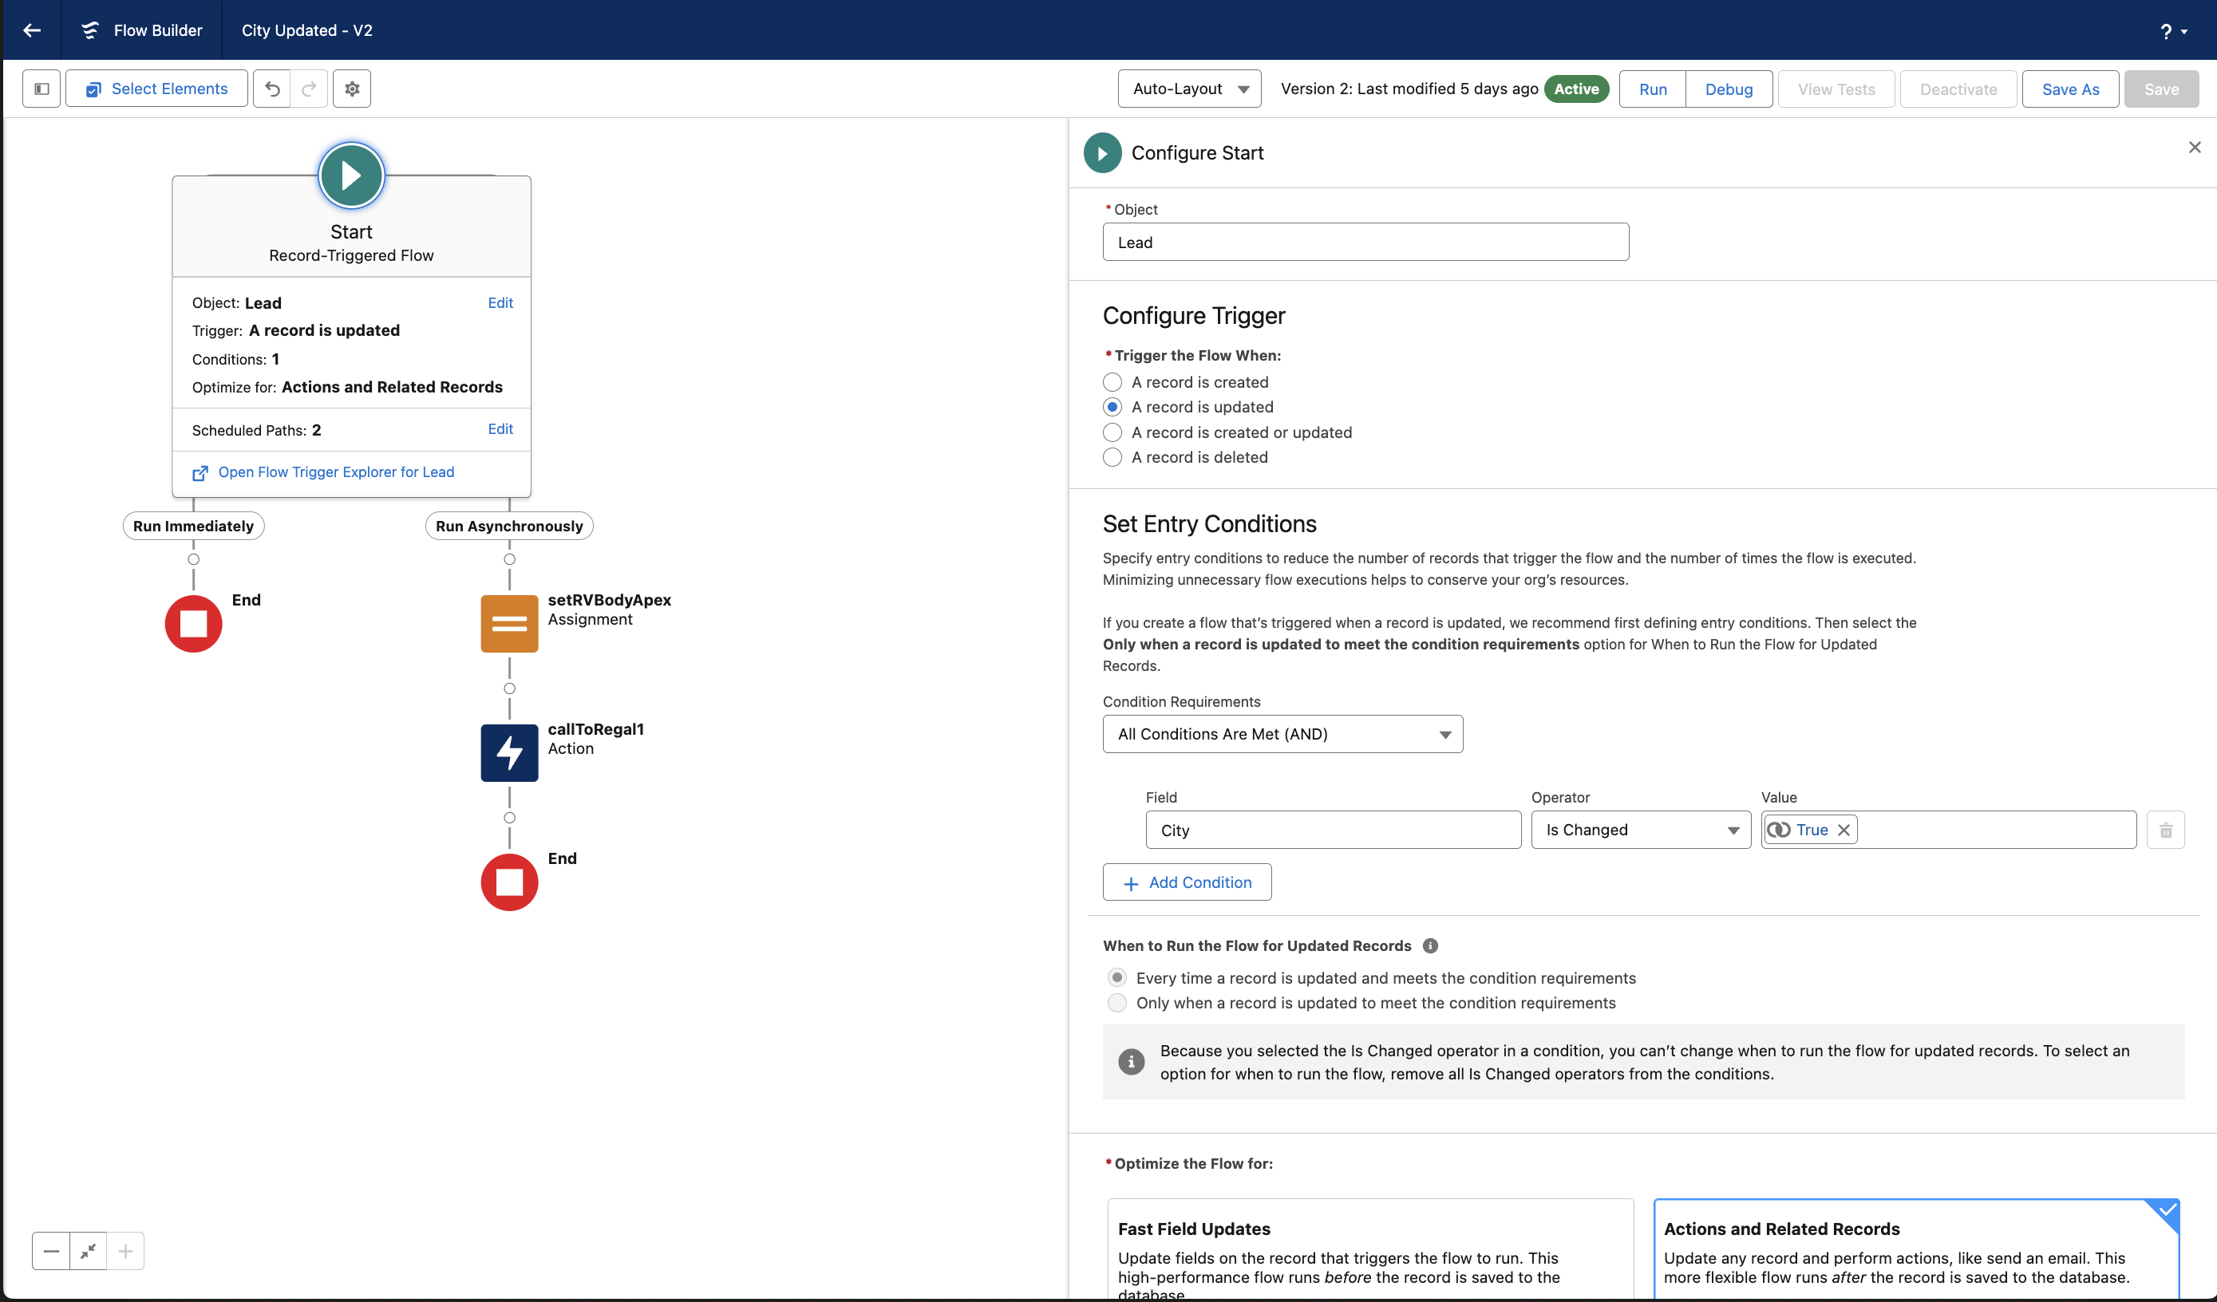Select 'A record is created' radio

pos(1113,383)
